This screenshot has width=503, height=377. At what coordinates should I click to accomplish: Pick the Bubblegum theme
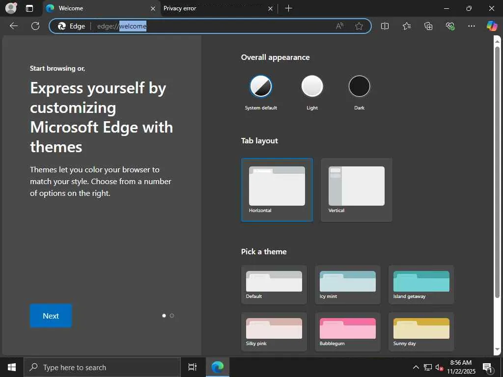coord(348,332)
